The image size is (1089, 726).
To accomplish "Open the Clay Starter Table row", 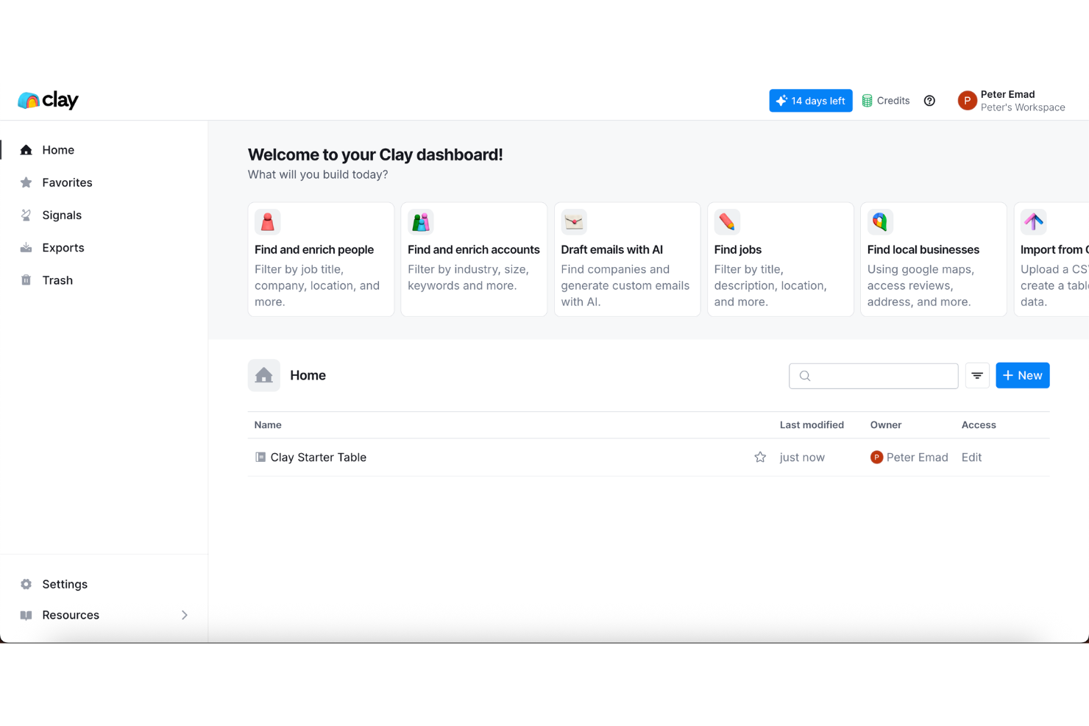I will coord(649,458).
